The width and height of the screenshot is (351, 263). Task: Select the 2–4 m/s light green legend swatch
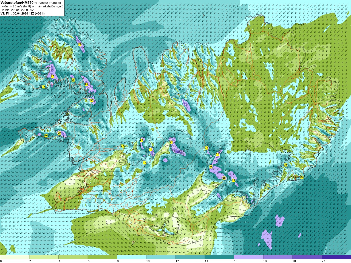coord(44,257)
